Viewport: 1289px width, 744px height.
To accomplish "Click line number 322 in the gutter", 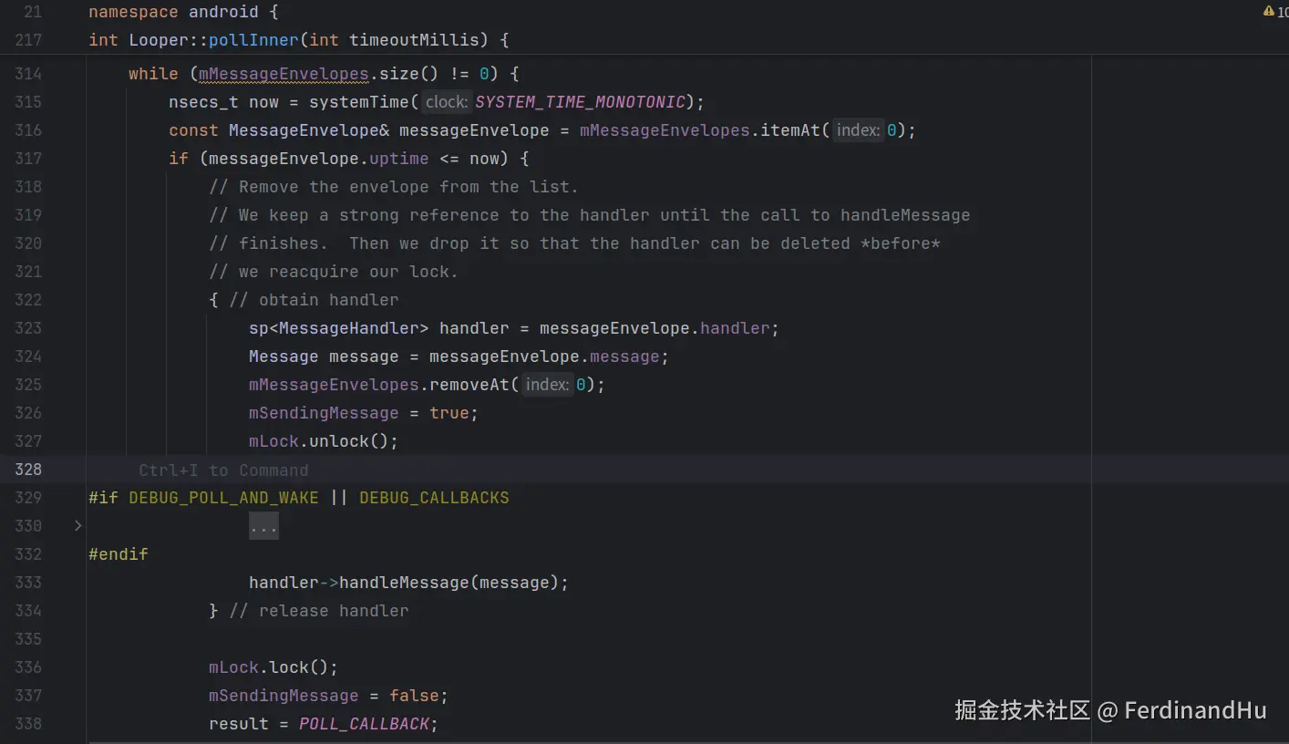I will [x=28, y=300].
